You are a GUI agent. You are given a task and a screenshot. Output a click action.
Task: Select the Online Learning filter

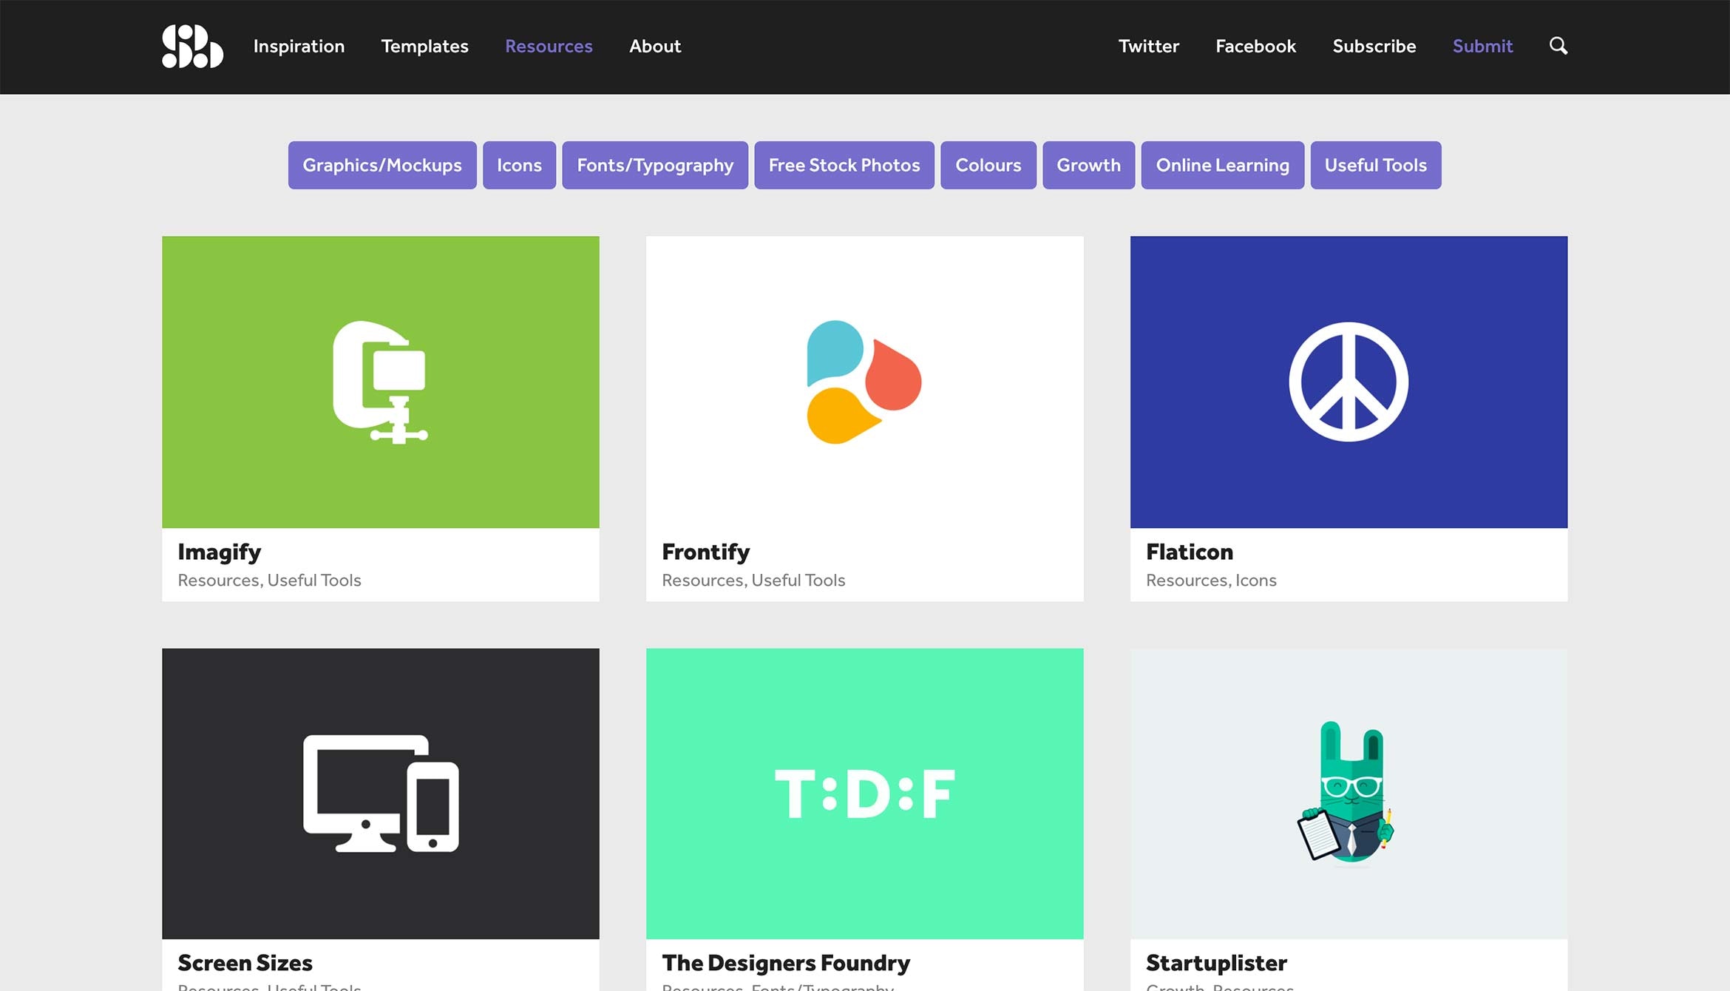(x=1221, y=165)
